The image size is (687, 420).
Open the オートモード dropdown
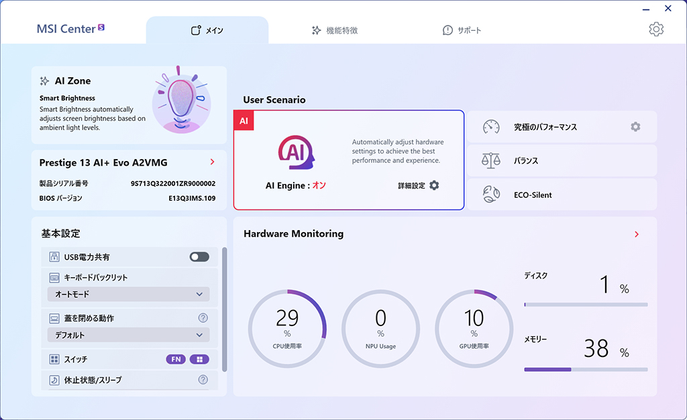[128, 295]
